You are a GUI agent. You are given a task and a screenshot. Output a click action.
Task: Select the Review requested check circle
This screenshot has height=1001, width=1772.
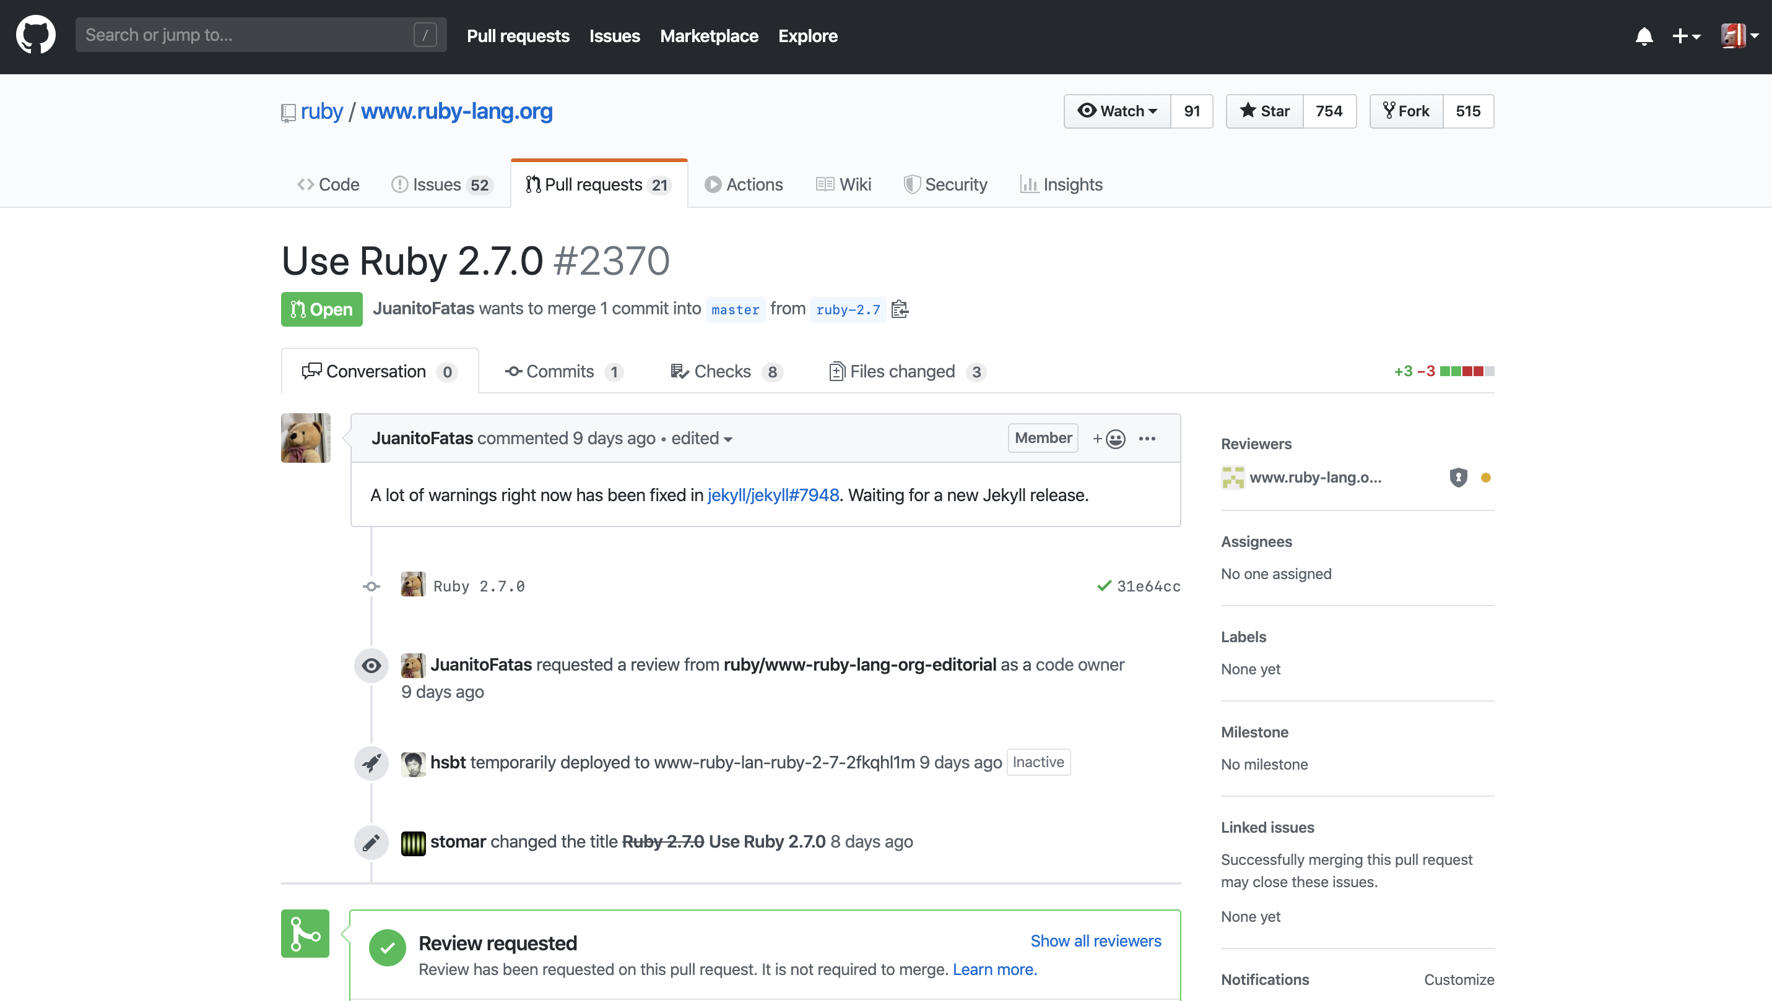tap(388, 948)
